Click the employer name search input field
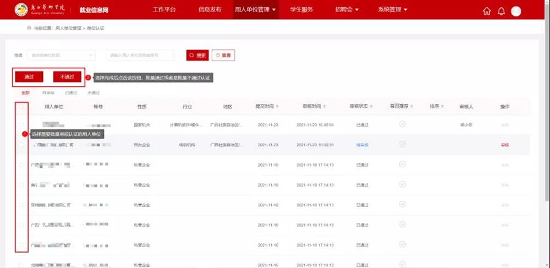The image size is (550, 268). (140, 55)
